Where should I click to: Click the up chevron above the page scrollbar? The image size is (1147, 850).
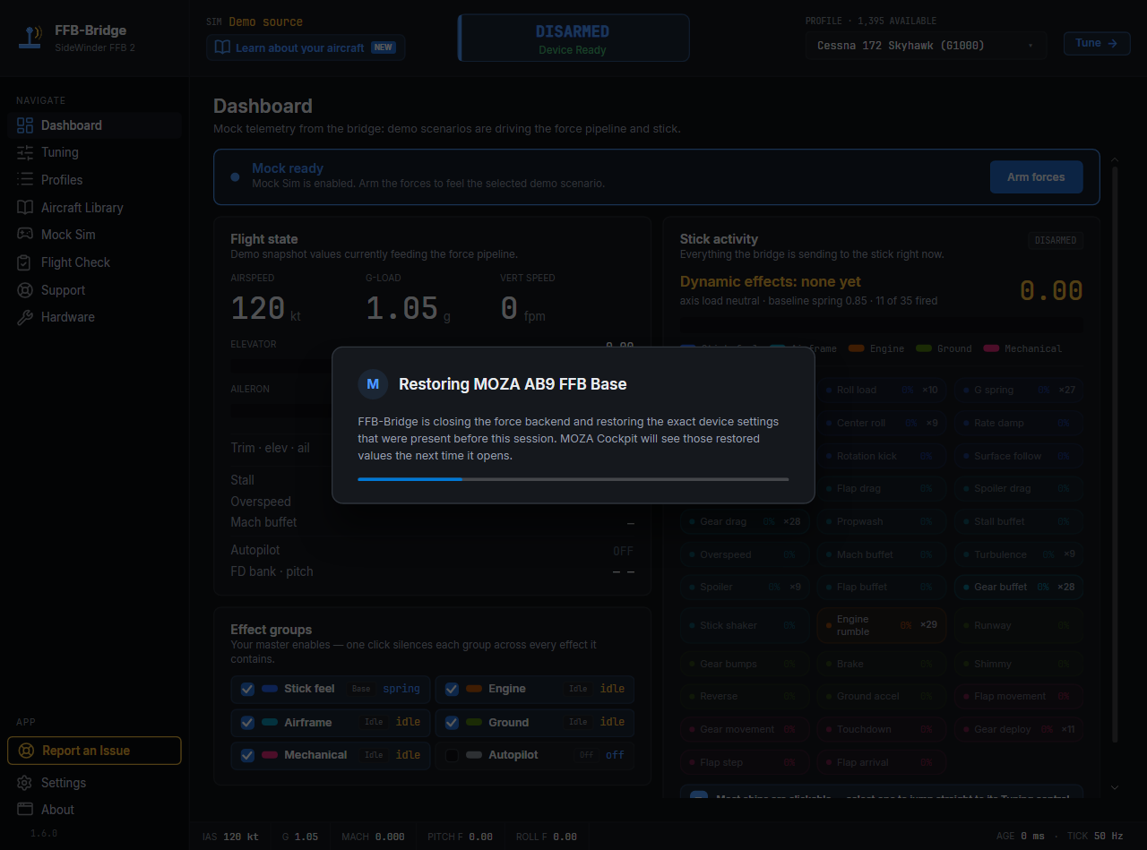coord(1115,160)
